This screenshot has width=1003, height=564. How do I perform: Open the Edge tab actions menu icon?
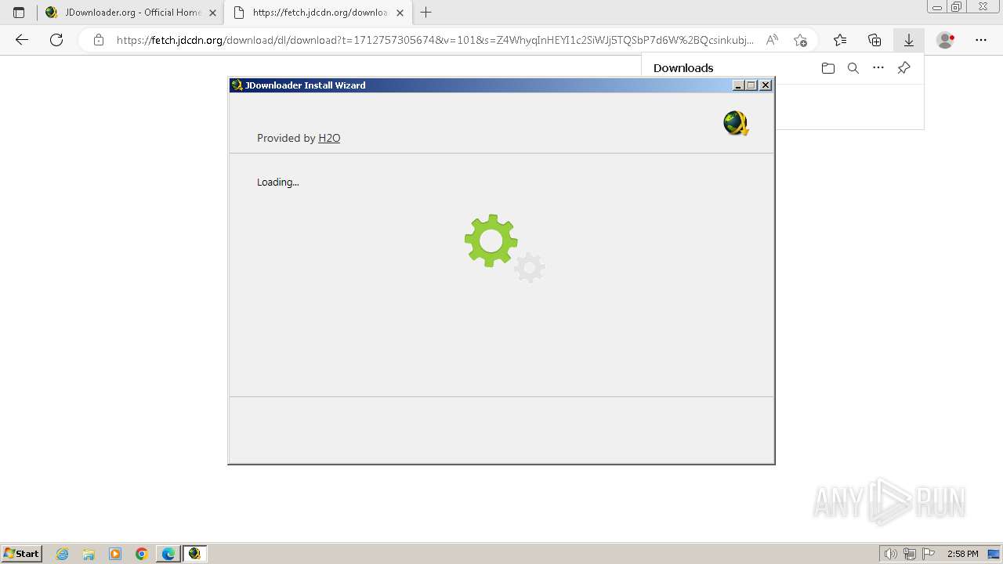[x=19, y=13]
